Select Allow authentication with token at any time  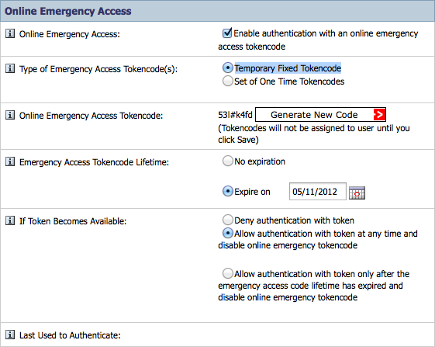227,233
